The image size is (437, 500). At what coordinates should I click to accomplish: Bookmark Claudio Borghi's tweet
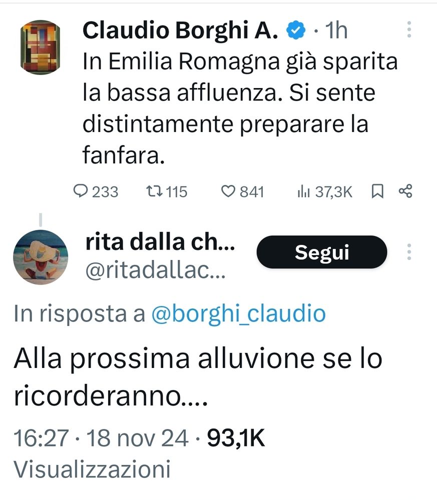(x=377, y=191)
